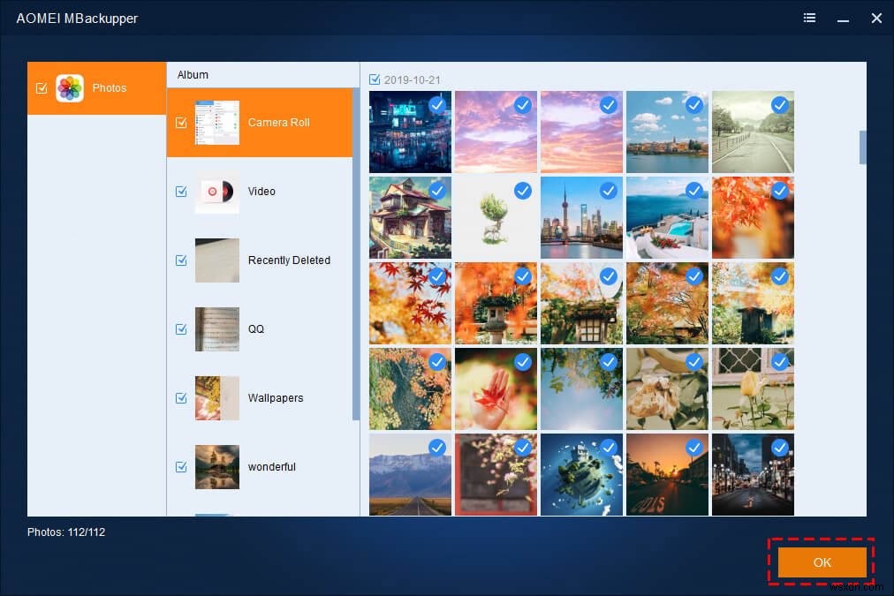894x596 pixels.
Task: Deselect the Recently Deleted checkbox
Action: 182,260
